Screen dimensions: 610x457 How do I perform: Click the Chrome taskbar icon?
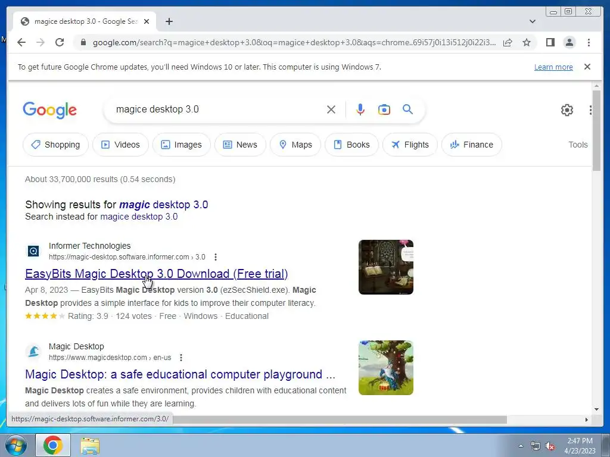click(x=53, y=445)
